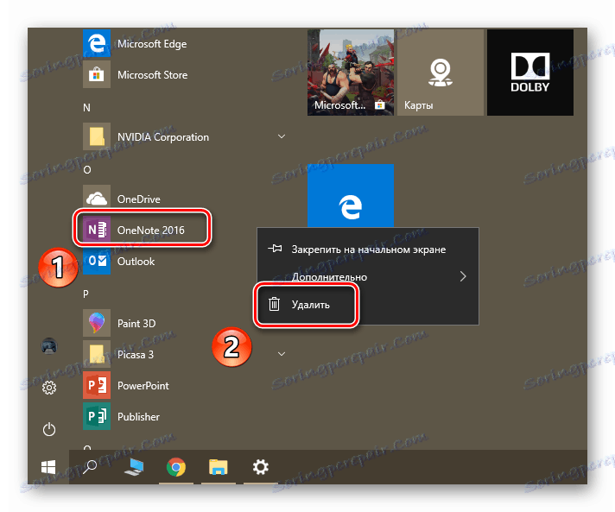
Task: Click the NVIDIA Corporation folder icon
Action: point(97,136)
